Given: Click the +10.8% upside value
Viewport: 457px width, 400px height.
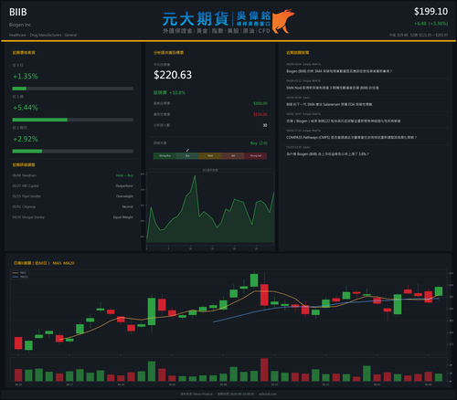Looking at the screenshot, I should click(177, 92).
